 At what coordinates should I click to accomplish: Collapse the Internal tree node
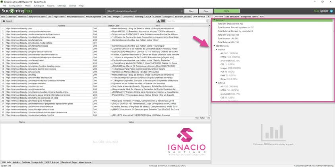pyautogui.click(x=216, y=49)
